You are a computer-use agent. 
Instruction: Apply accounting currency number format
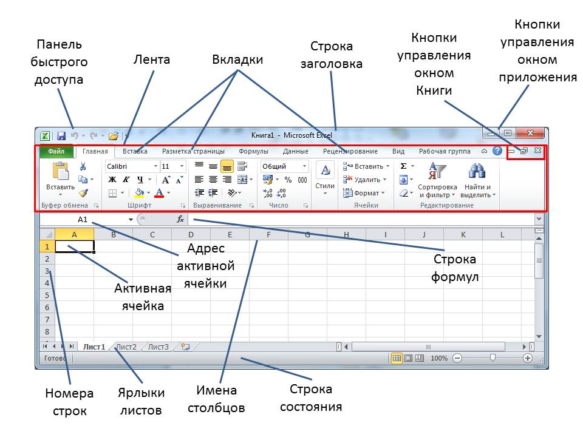click(x=268, y=180)
